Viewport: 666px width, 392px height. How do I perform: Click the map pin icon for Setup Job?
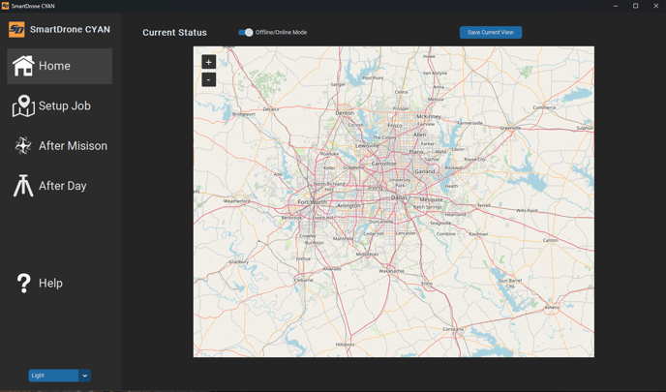click(x=23, y=106)
